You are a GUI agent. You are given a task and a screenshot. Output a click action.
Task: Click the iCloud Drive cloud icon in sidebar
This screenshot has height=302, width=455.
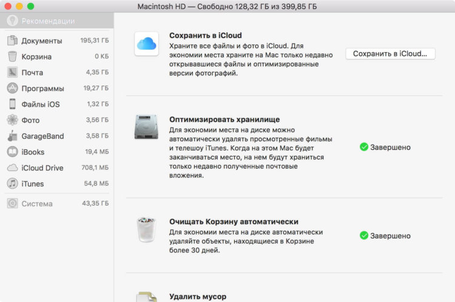[12, 168]
